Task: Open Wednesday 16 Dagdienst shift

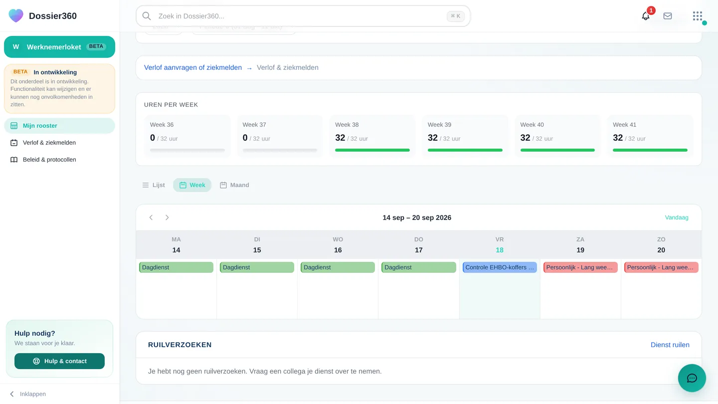Action: click(338, 267)
